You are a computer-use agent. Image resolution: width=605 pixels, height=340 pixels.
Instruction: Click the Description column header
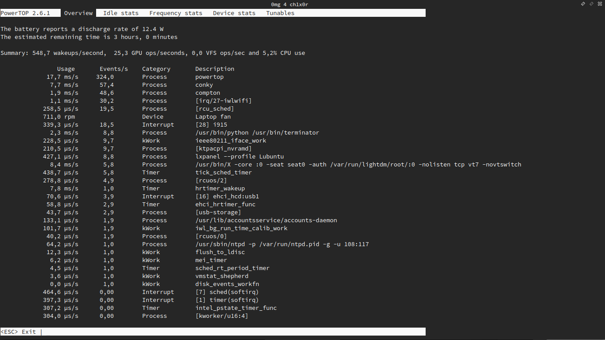(x=215, y=69)
